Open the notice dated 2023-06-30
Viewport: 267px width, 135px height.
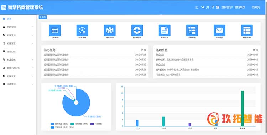click(x=207, y=64)
